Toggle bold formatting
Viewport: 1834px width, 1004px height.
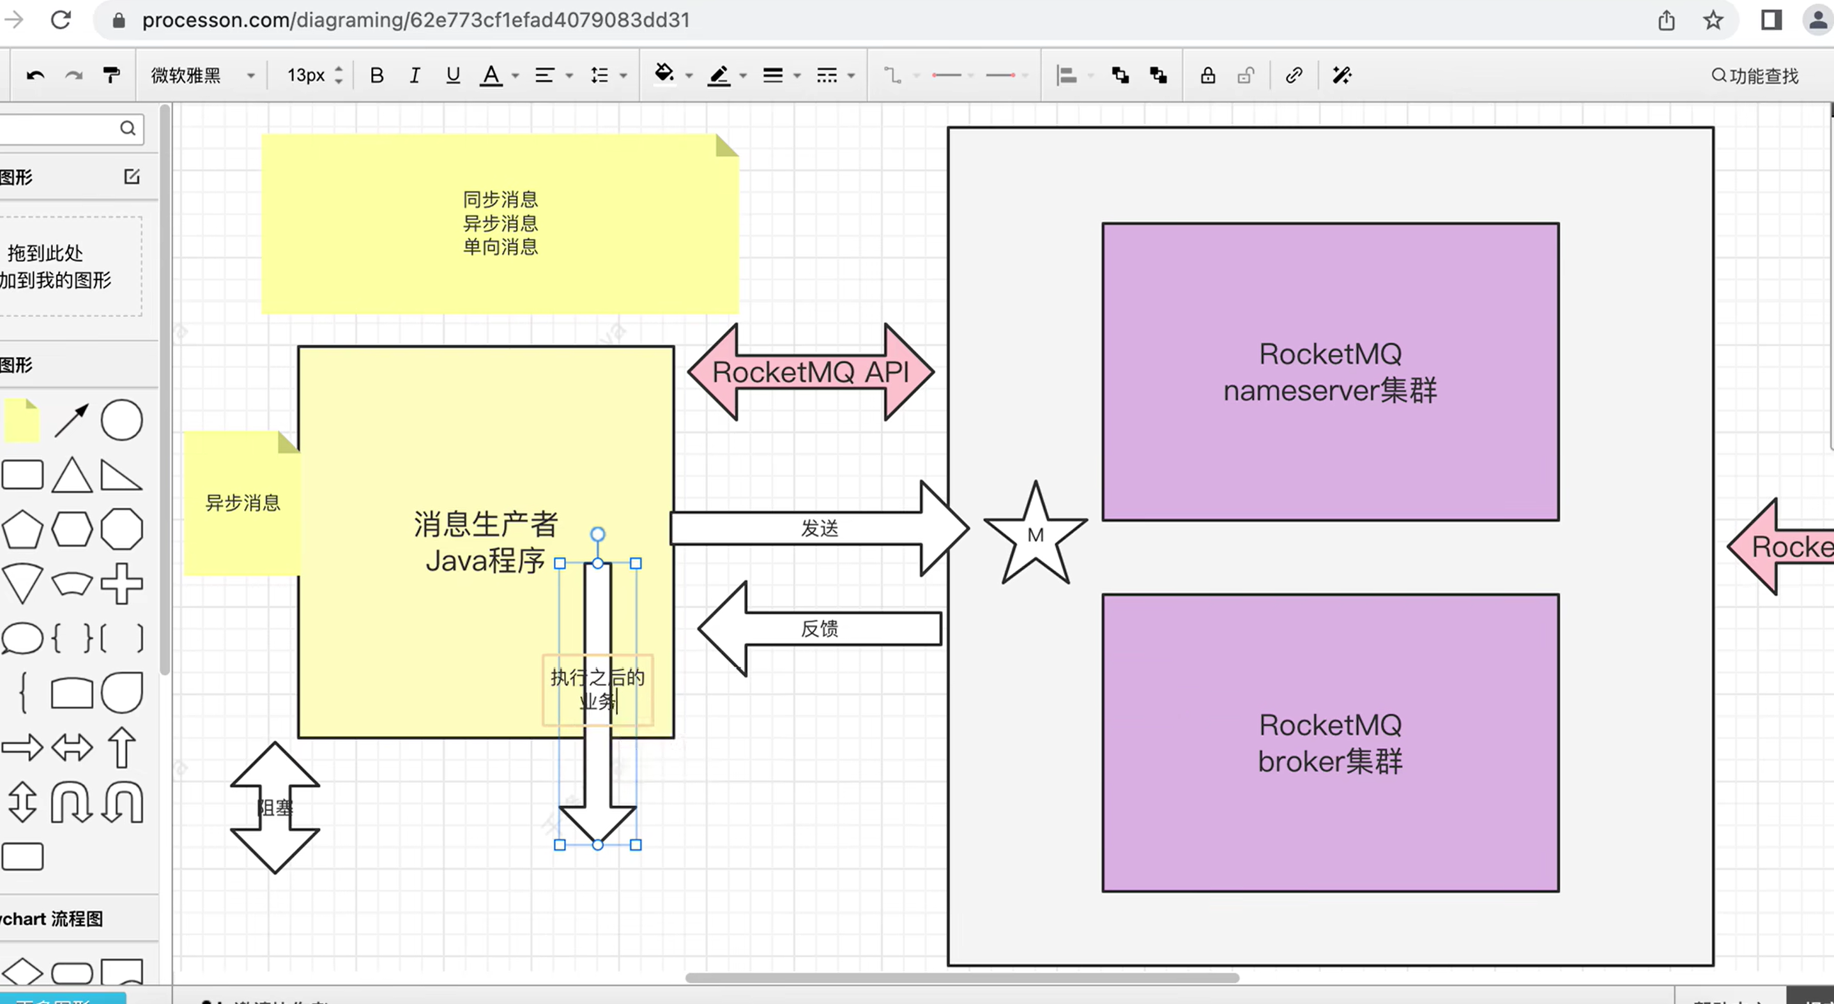point(377,75)
